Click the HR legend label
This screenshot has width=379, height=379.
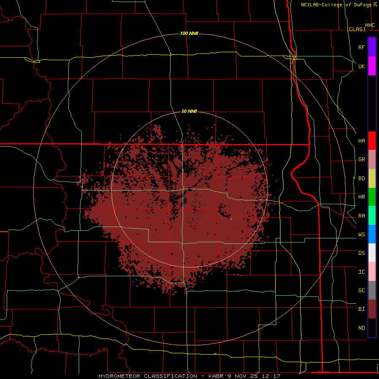(x=362, y=197)
